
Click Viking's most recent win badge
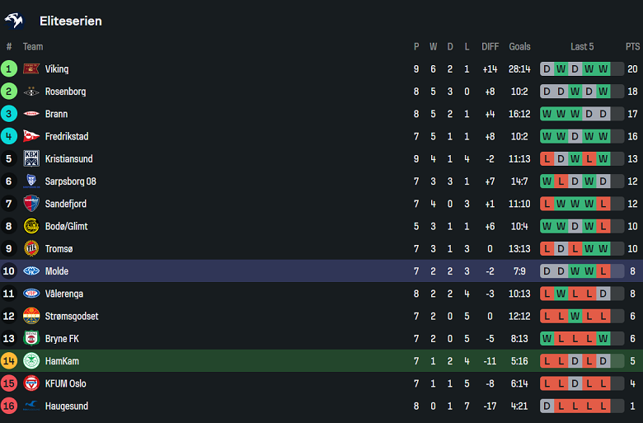pos(603,69)
